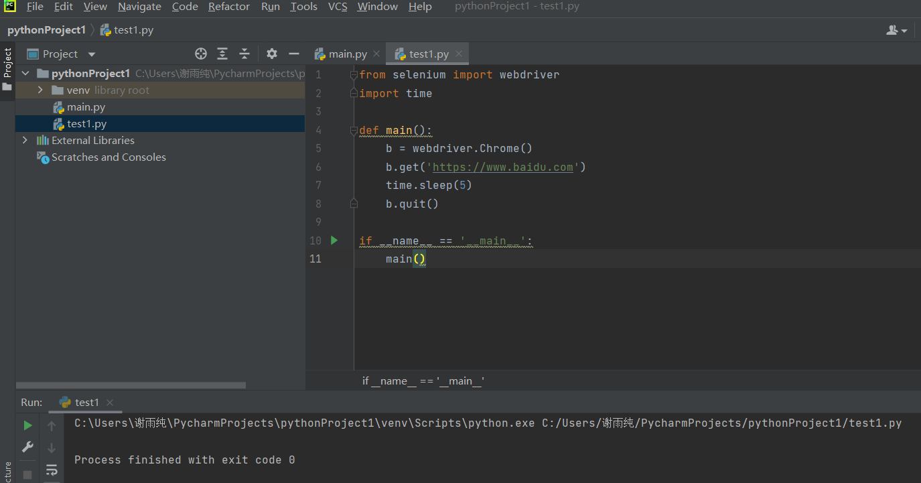This screenshot has height=483, width=921.
Task: Click pythonProject1 in the navigation bar
Action: [47, 30]
